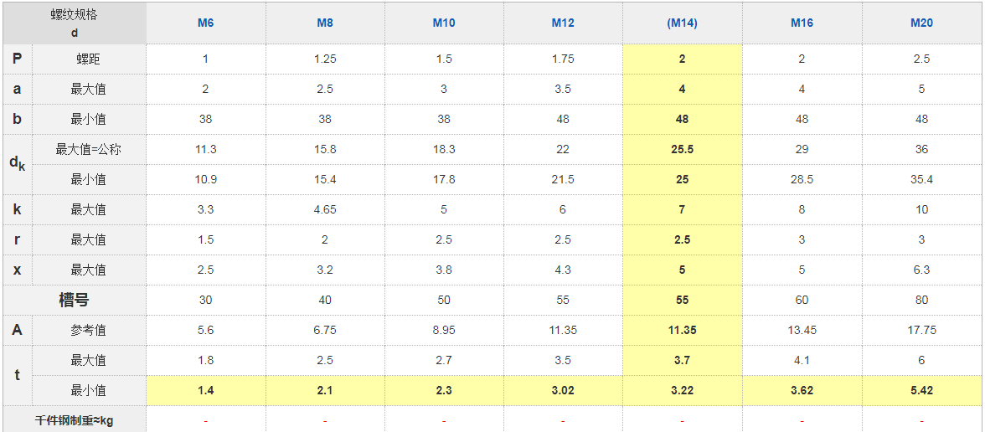This screenshot has width=985, height=432.
Task: Click the M6 column header
Action: click(x=205, y=23)
